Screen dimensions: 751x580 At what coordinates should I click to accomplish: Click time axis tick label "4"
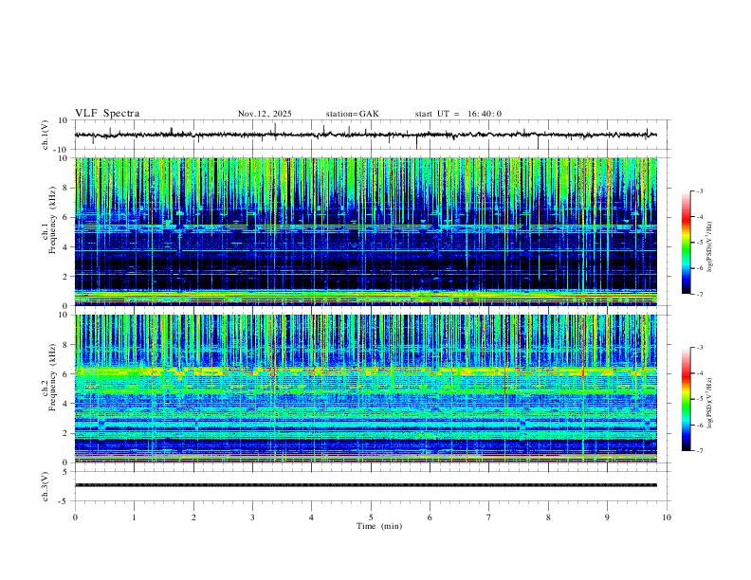click(312, 517)
